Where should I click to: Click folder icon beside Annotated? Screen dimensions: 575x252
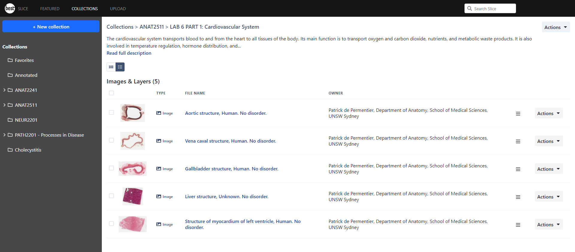[10, 75]
